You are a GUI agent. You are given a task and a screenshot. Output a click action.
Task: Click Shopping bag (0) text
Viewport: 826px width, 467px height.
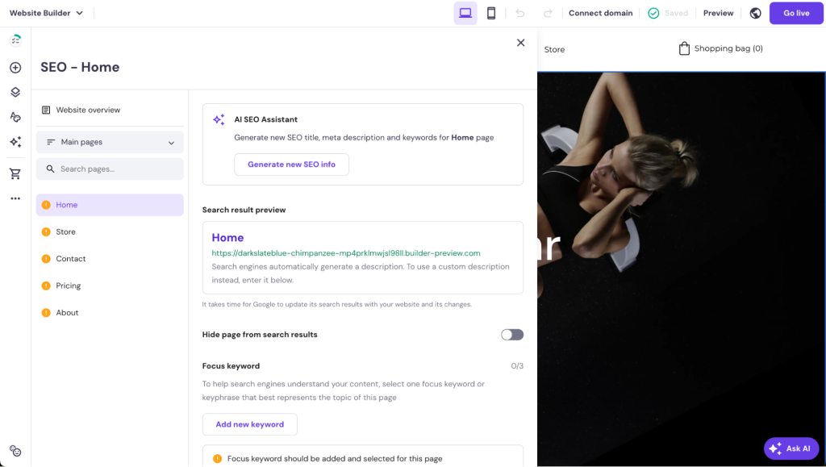click(728, 48)
